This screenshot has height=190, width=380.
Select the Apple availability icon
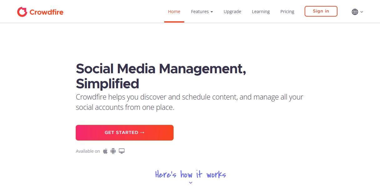pos(105,151)
